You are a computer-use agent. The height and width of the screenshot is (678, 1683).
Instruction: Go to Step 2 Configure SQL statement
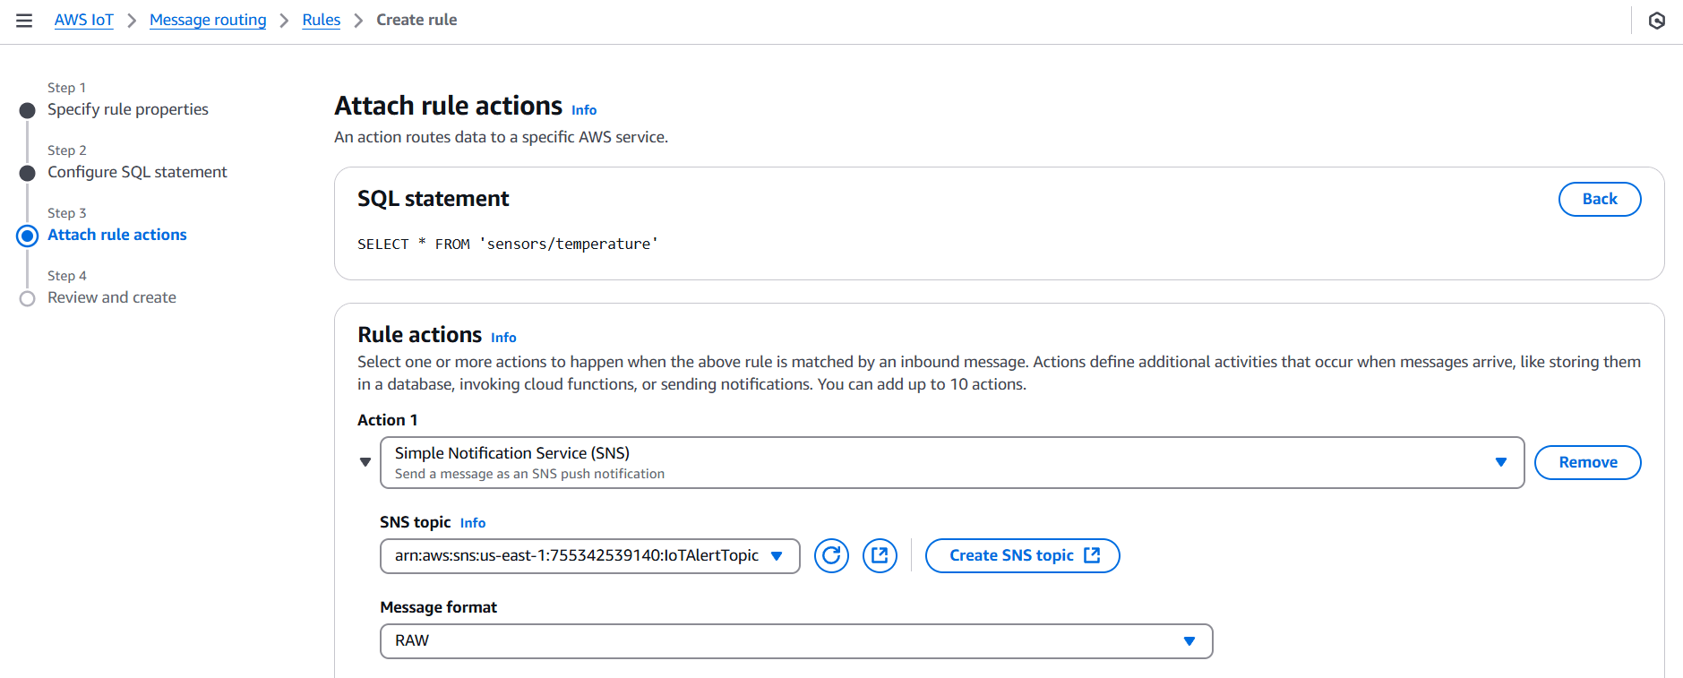(137, 172)
